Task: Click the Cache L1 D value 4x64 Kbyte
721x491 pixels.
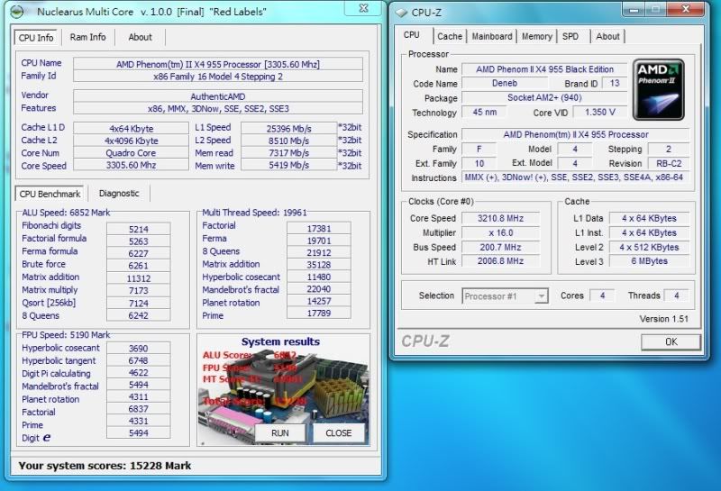Action: [131, 129]
